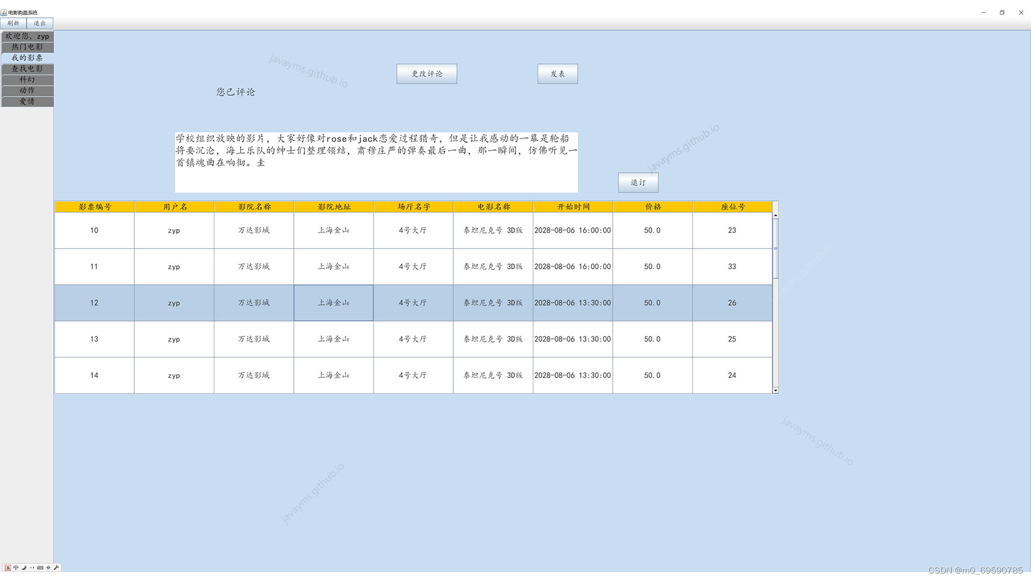Image resolution: width=1031 pixels, height=580 pixels.
Task: Click 4号大厅 cell in ticket 11 row
Action: tap(413, 266)
